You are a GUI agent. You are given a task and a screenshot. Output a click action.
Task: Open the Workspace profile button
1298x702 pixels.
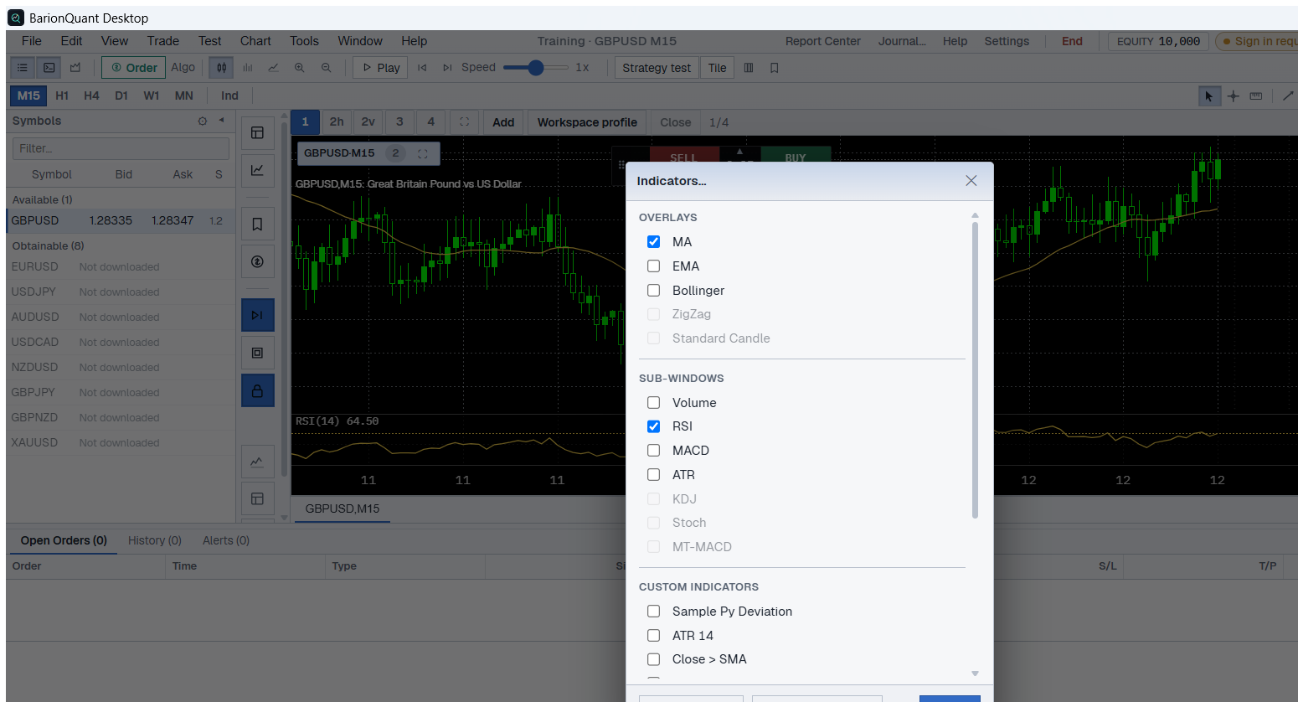coord(587,122)
